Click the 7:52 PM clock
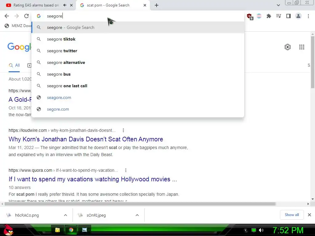The image size is (315, 236). coord(288,230)
